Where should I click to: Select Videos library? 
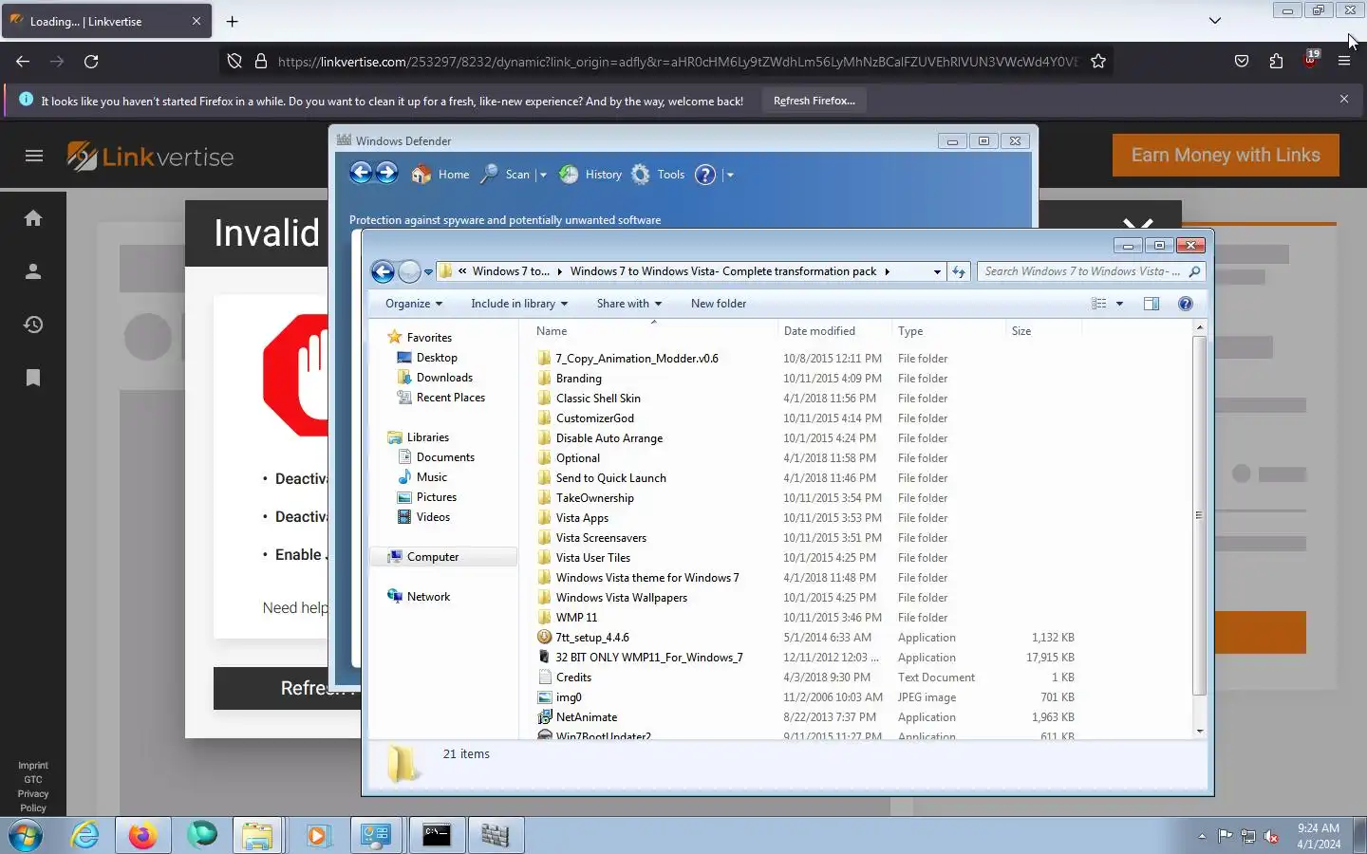433,517
